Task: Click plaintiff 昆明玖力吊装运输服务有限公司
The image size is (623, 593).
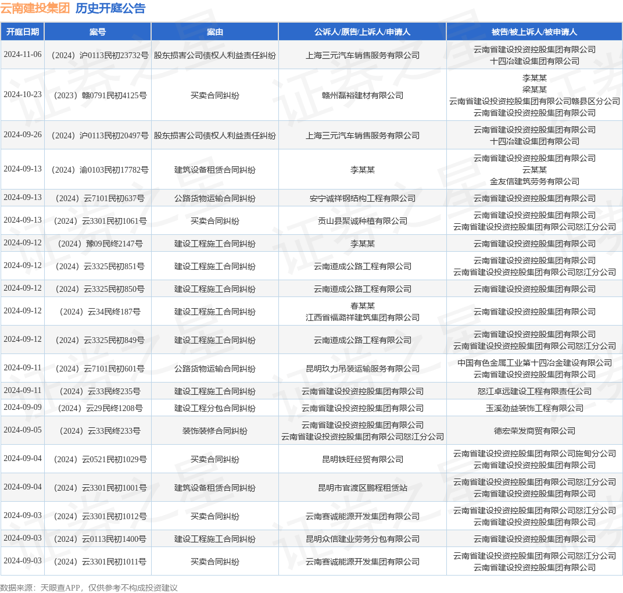Action: [363, 369]
